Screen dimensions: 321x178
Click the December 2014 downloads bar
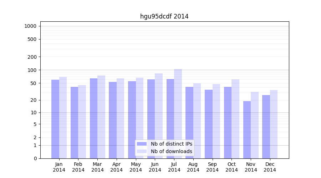274,124
